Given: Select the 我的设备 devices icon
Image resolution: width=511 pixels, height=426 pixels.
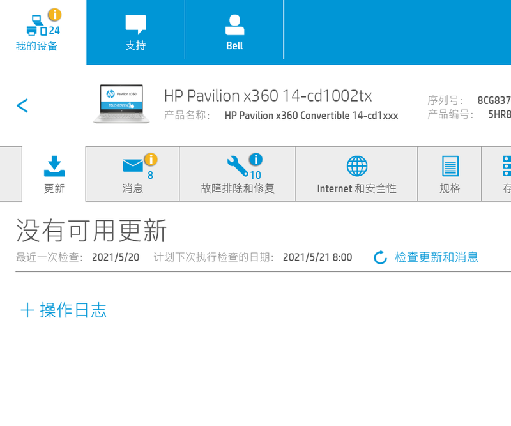Looking at the screenshot, I should click(x=36, y=26).
